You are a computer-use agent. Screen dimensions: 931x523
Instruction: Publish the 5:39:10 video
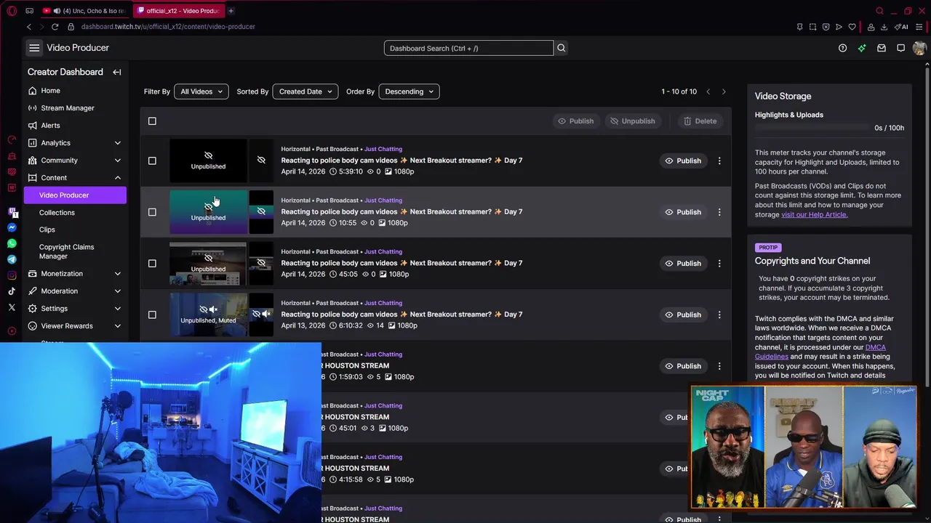pyautogui.click(x=683, y=161)
